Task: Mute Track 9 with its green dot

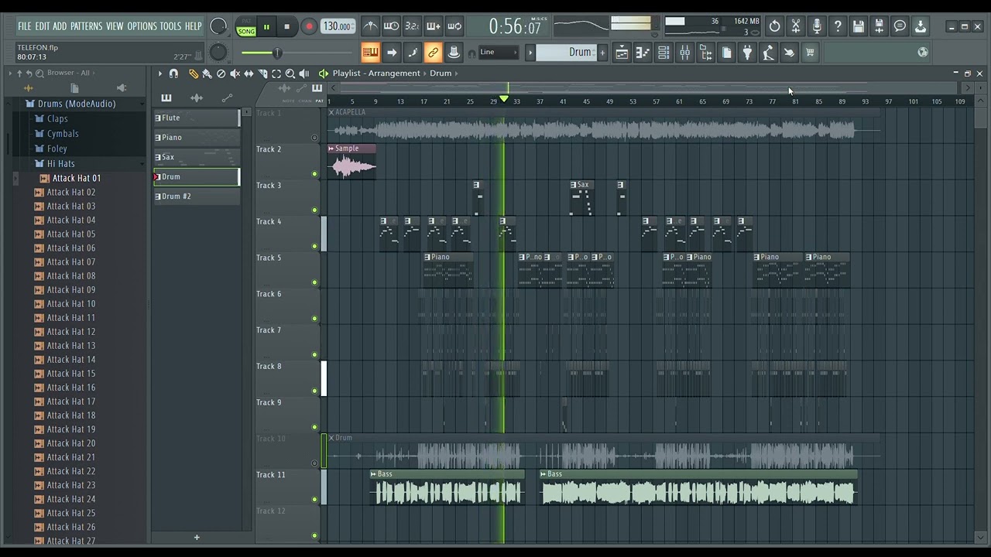Action: tap(314, 427)
